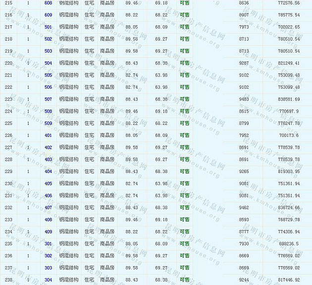Click total price 821249.41 cell
This screenshot has width=312, height=285.
[x=289, y=63]
